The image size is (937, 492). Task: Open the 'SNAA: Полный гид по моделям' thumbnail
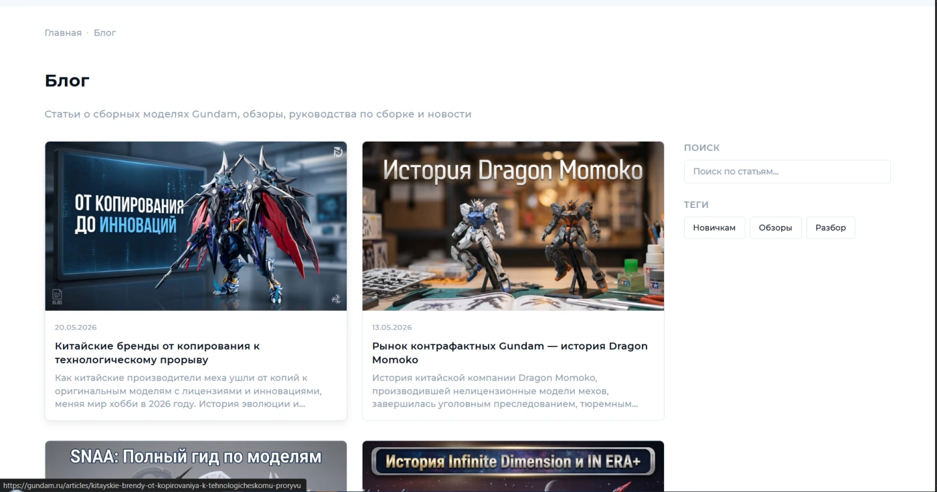click(196, 467)
